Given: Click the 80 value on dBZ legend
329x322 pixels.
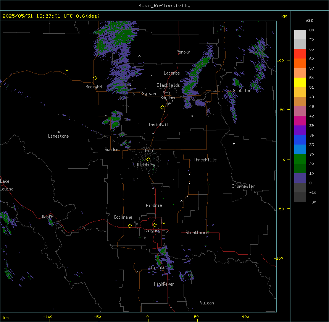Looking at the screenshot, I should [311, 30].
